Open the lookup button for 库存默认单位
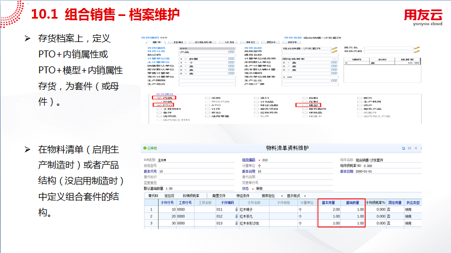 (231, 70)
